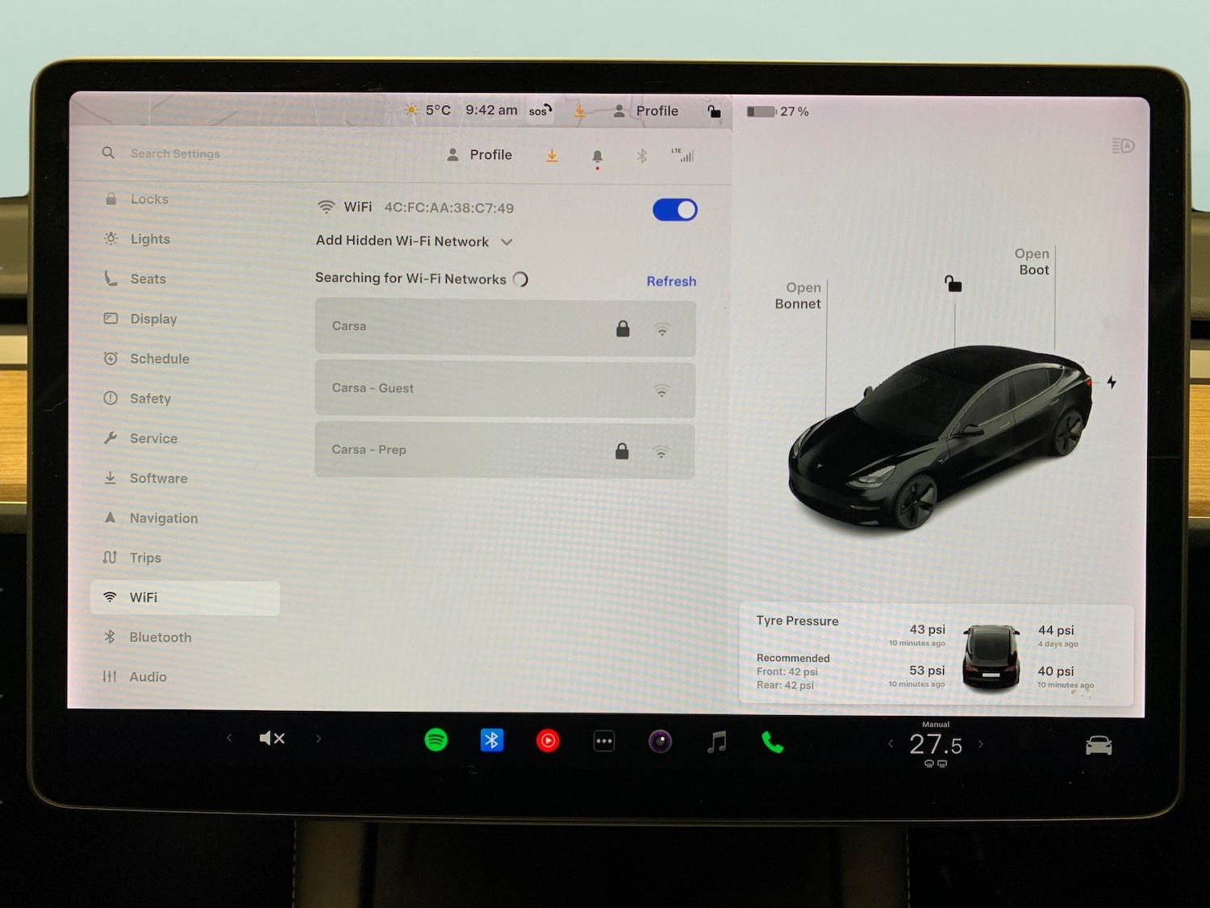This screenshot has height=908, width=1210.
Task: Open the Software settings section
Action: (158, 478)
